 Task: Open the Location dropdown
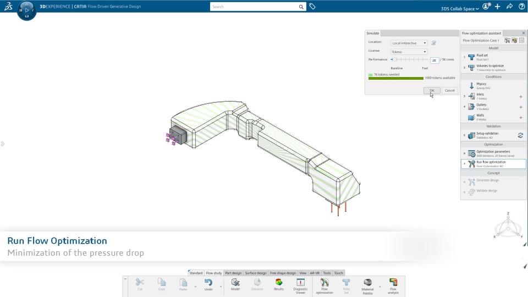tap(409, 43)
